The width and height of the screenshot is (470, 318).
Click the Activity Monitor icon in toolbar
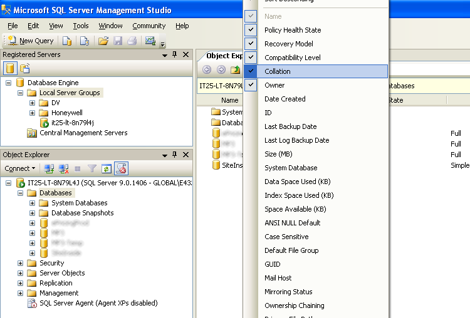[150, 41]
